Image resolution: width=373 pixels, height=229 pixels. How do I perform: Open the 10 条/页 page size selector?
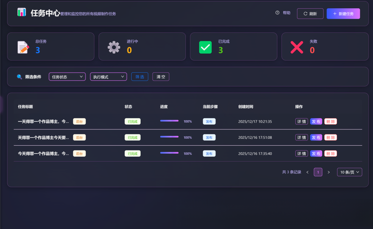point(350,172)
